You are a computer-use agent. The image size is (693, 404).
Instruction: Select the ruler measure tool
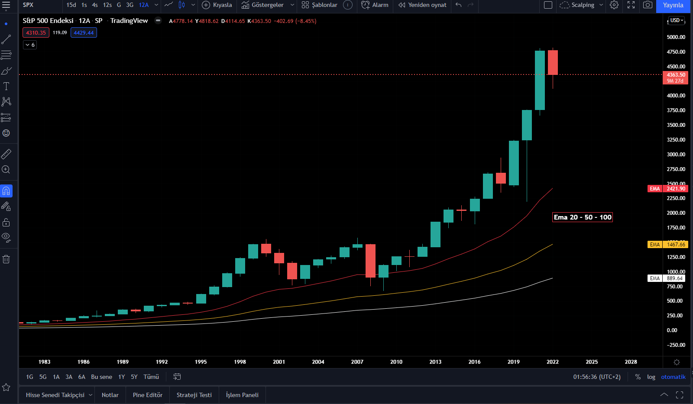(6, 154)
